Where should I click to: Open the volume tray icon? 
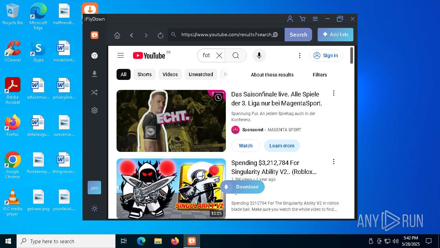396,241
